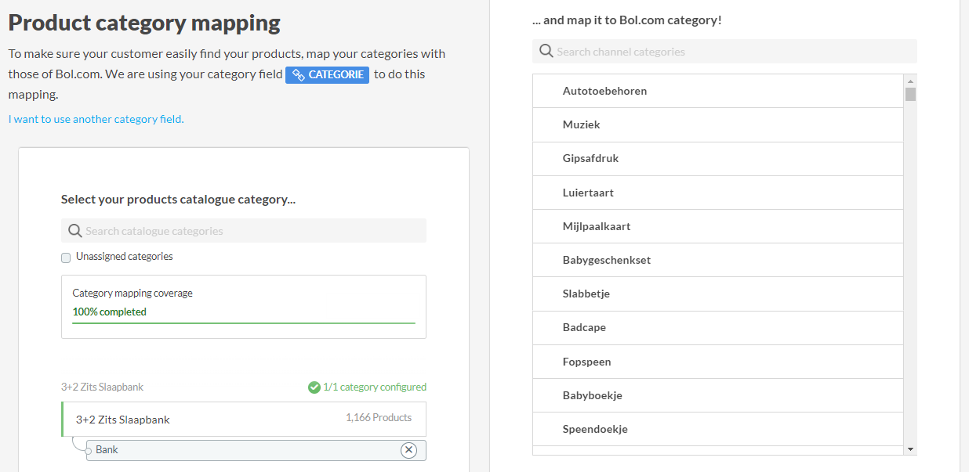
Task: Focus the Search catalogue categories field
Action: tap(251, 231)
